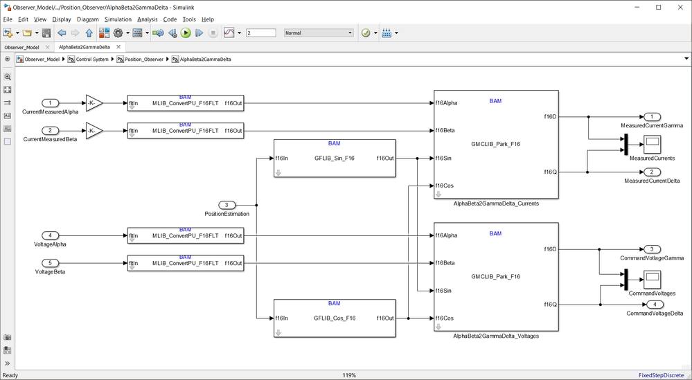This screenshot has width=692, height=380.
Task: Open the Model Explorer icon
Action: coord(137,33)
